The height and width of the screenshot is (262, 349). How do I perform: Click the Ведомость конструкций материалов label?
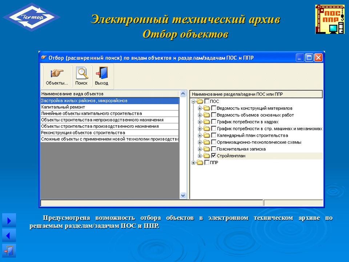click(254, 108)
